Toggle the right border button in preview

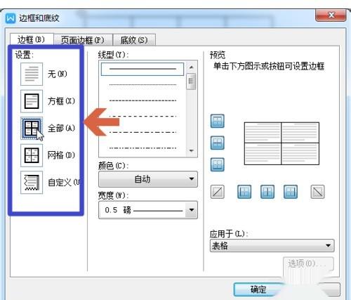[291, 192]
